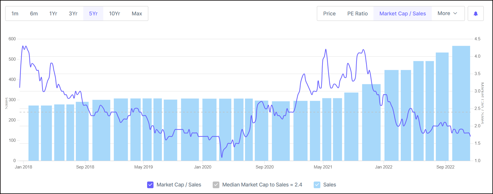Click the Median Market Cap to Sales legend label
This screenshot has height=194, width=493.
[x=262, y=185]
